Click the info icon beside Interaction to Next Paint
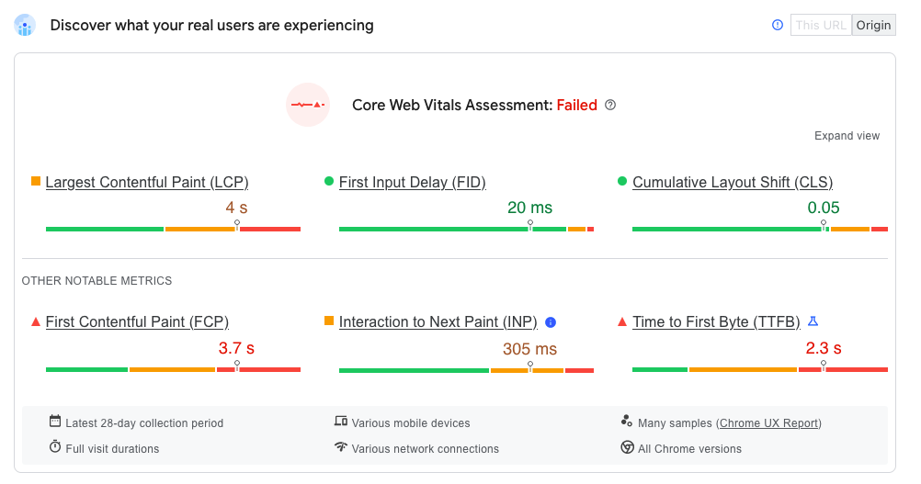This screenshot has width=921, height=484. tap(551, 322)
